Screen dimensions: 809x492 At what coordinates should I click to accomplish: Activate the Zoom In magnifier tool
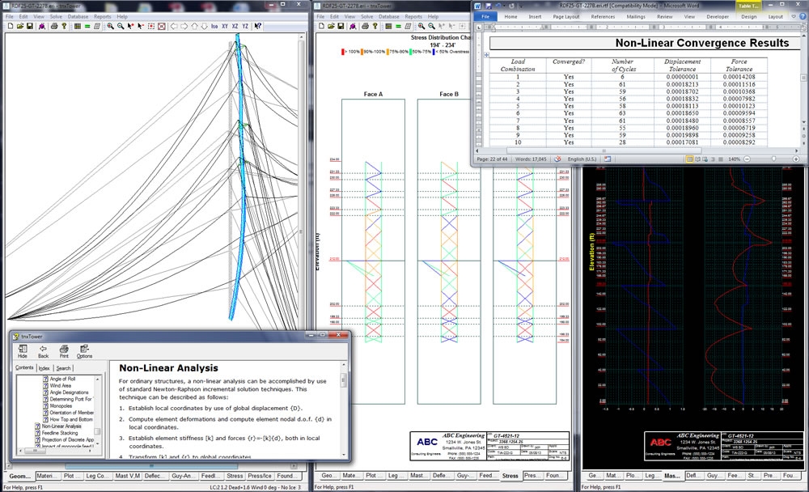pos(110,26)
